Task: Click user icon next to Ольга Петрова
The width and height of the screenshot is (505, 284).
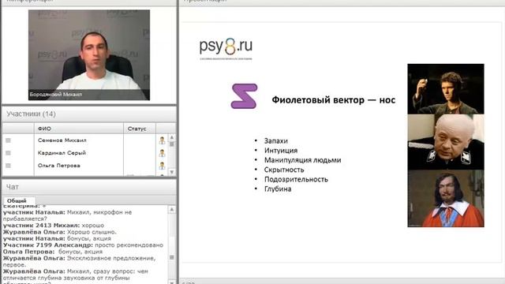Action: tap(162, 166)
